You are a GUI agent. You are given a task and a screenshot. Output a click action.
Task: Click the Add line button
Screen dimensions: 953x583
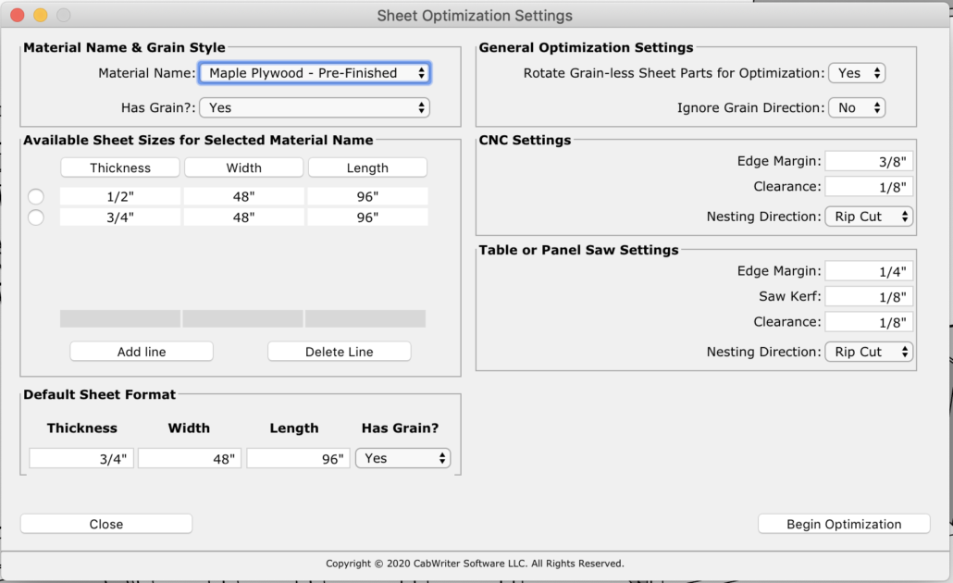pyautogui.click(x=142, y=352)
